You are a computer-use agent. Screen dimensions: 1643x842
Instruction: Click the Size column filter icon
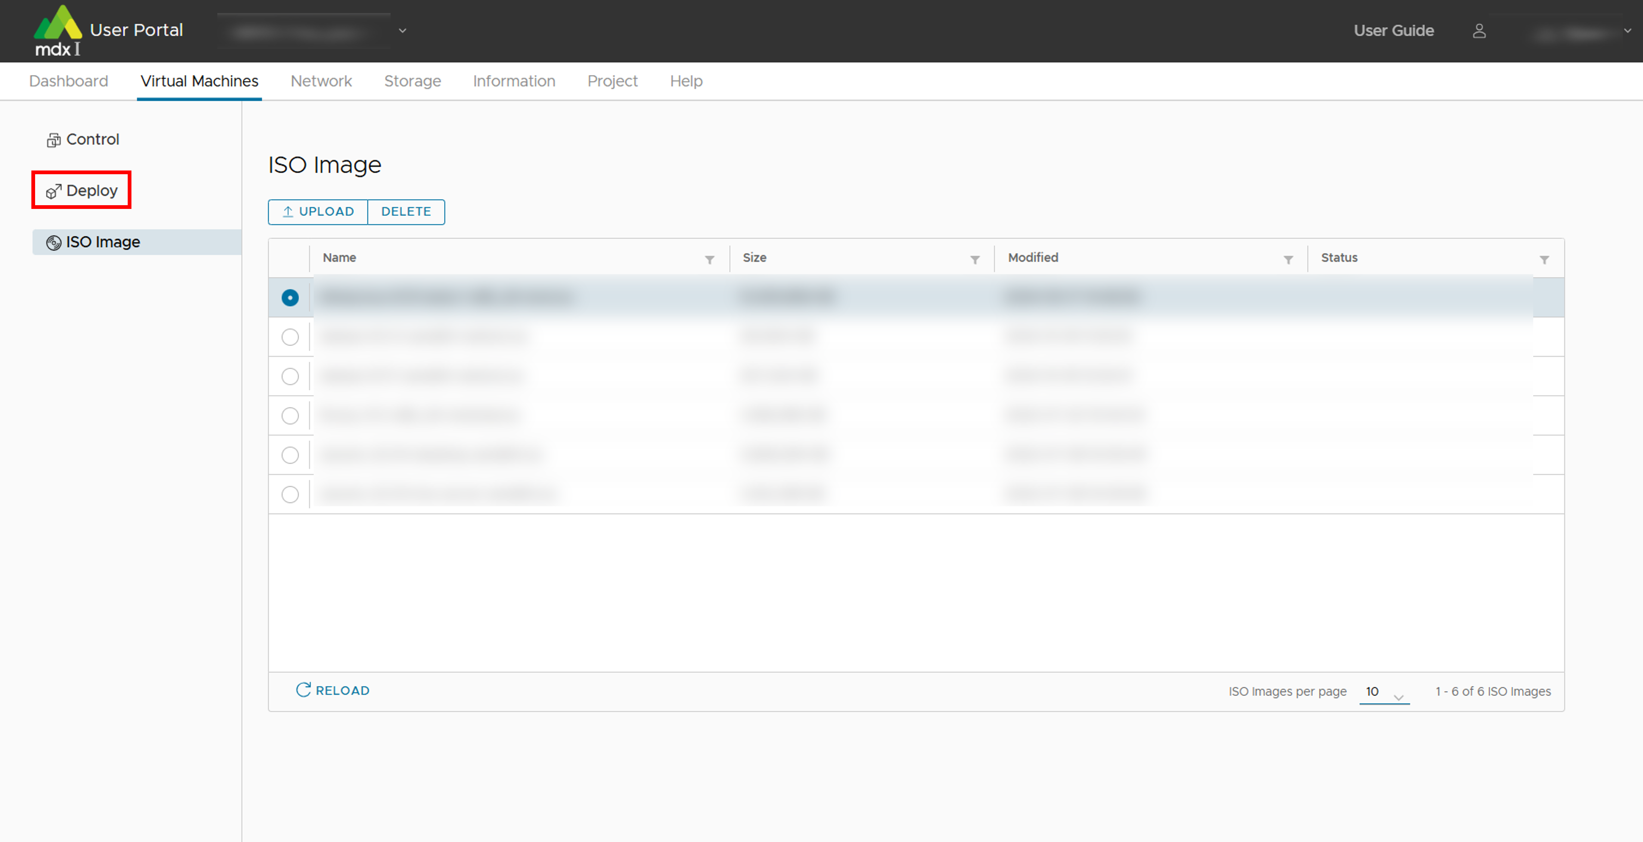[x=975, y=259]
